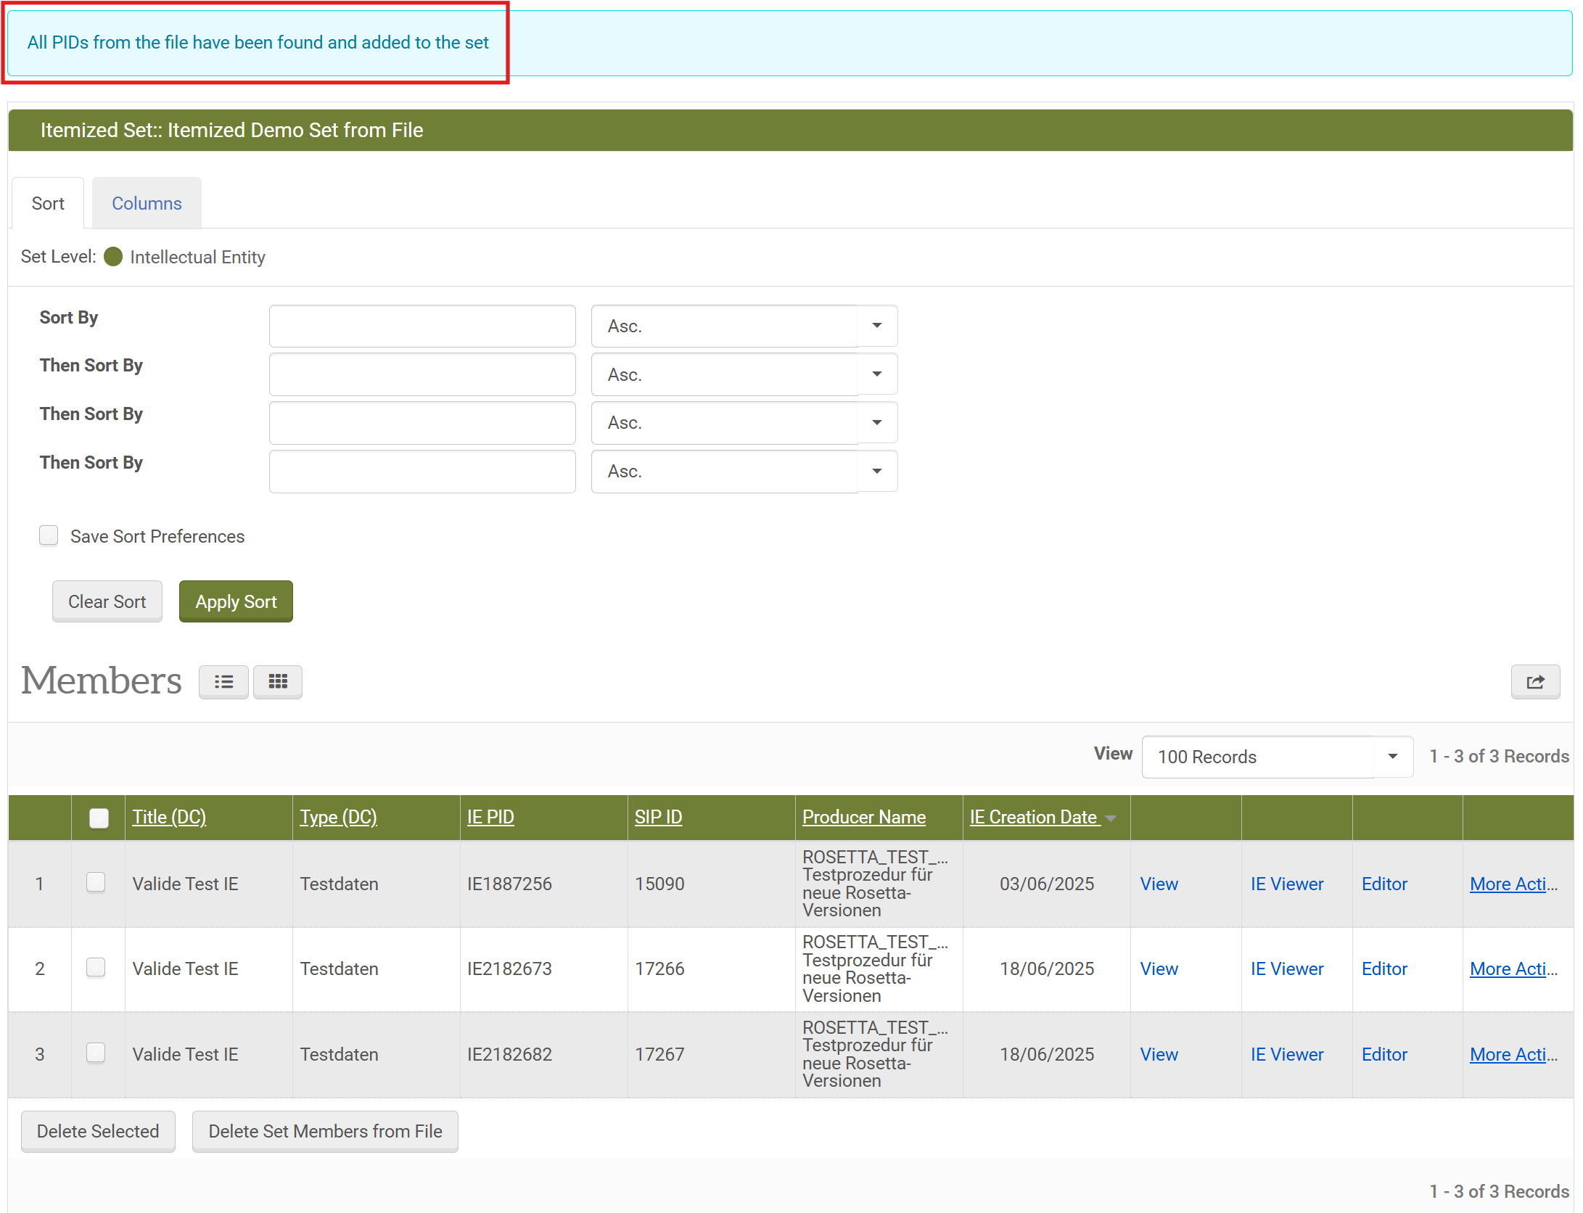Check the select-all checkbox in table header

tap(98, 818)
